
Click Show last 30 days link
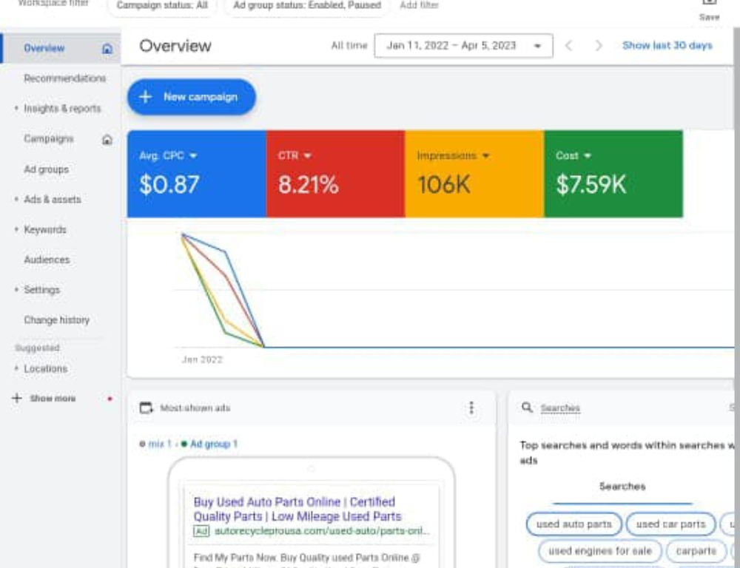point(667,46)
